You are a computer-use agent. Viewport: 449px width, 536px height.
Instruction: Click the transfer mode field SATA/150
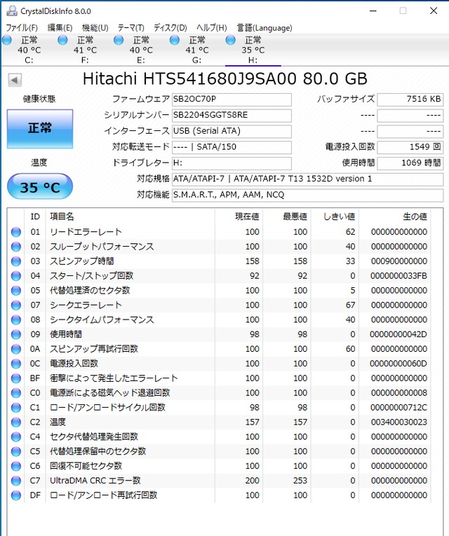[x=232, y=147]
